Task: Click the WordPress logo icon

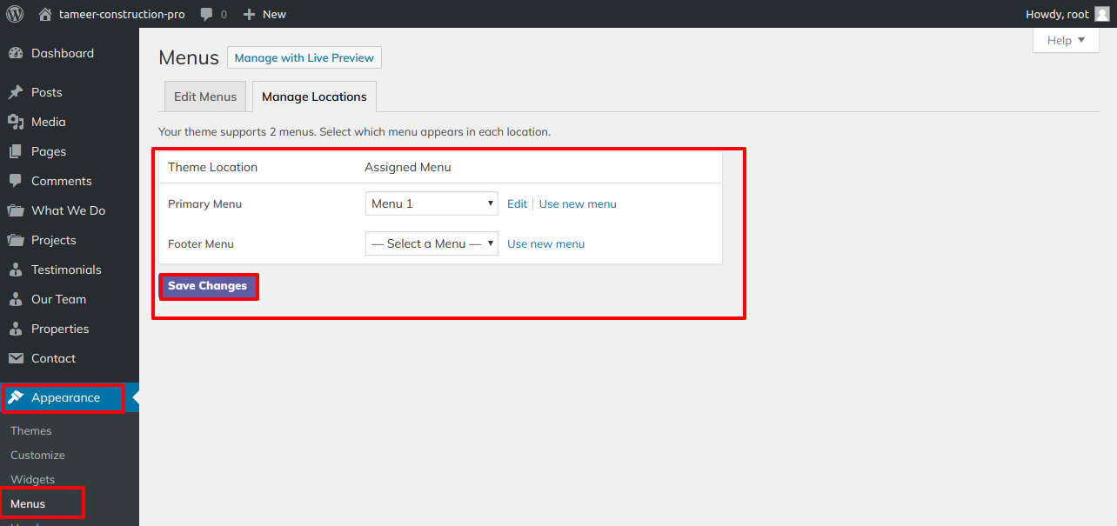Action: click(x=15, y=14)
